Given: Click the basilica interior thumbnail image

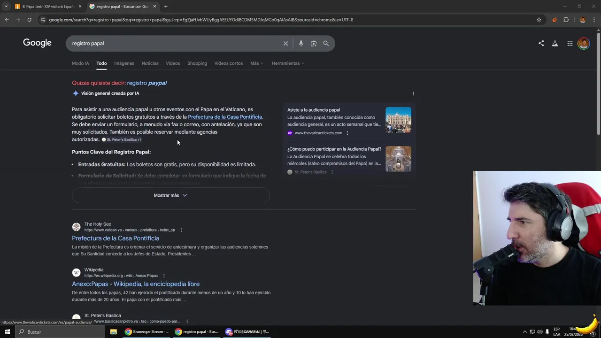Looking at the screenshot, I should click(x=398, y=159).
